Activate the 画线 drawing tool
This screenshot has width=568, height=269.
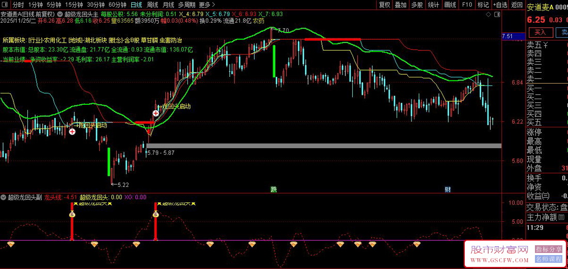[450, 5]
